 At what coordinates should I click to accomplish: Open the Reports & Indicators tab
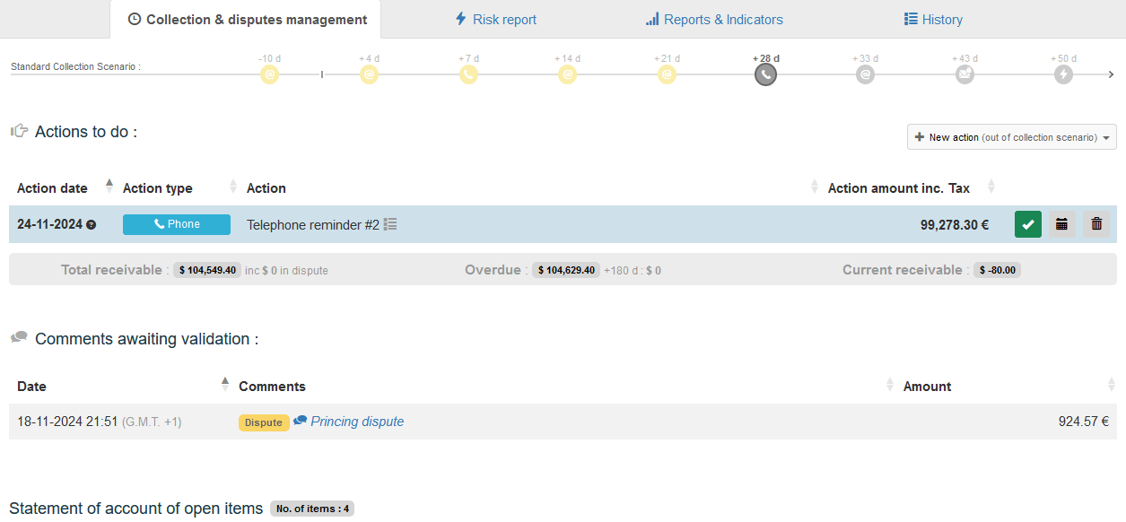(714, 20)
